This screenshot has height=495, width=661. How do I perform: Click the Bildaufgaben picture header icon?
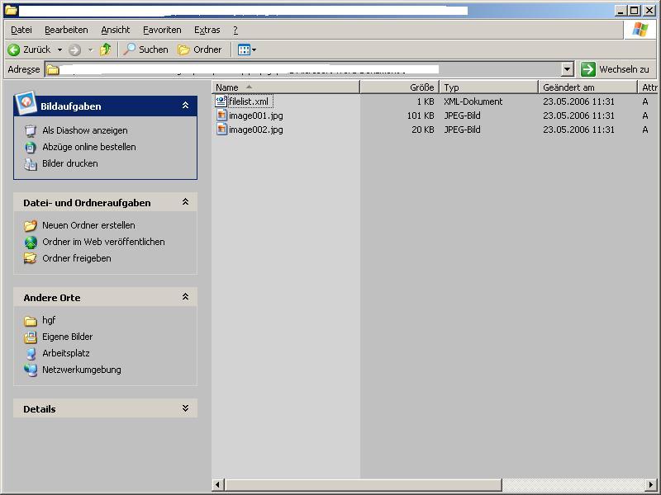click(x=26, y=102)
